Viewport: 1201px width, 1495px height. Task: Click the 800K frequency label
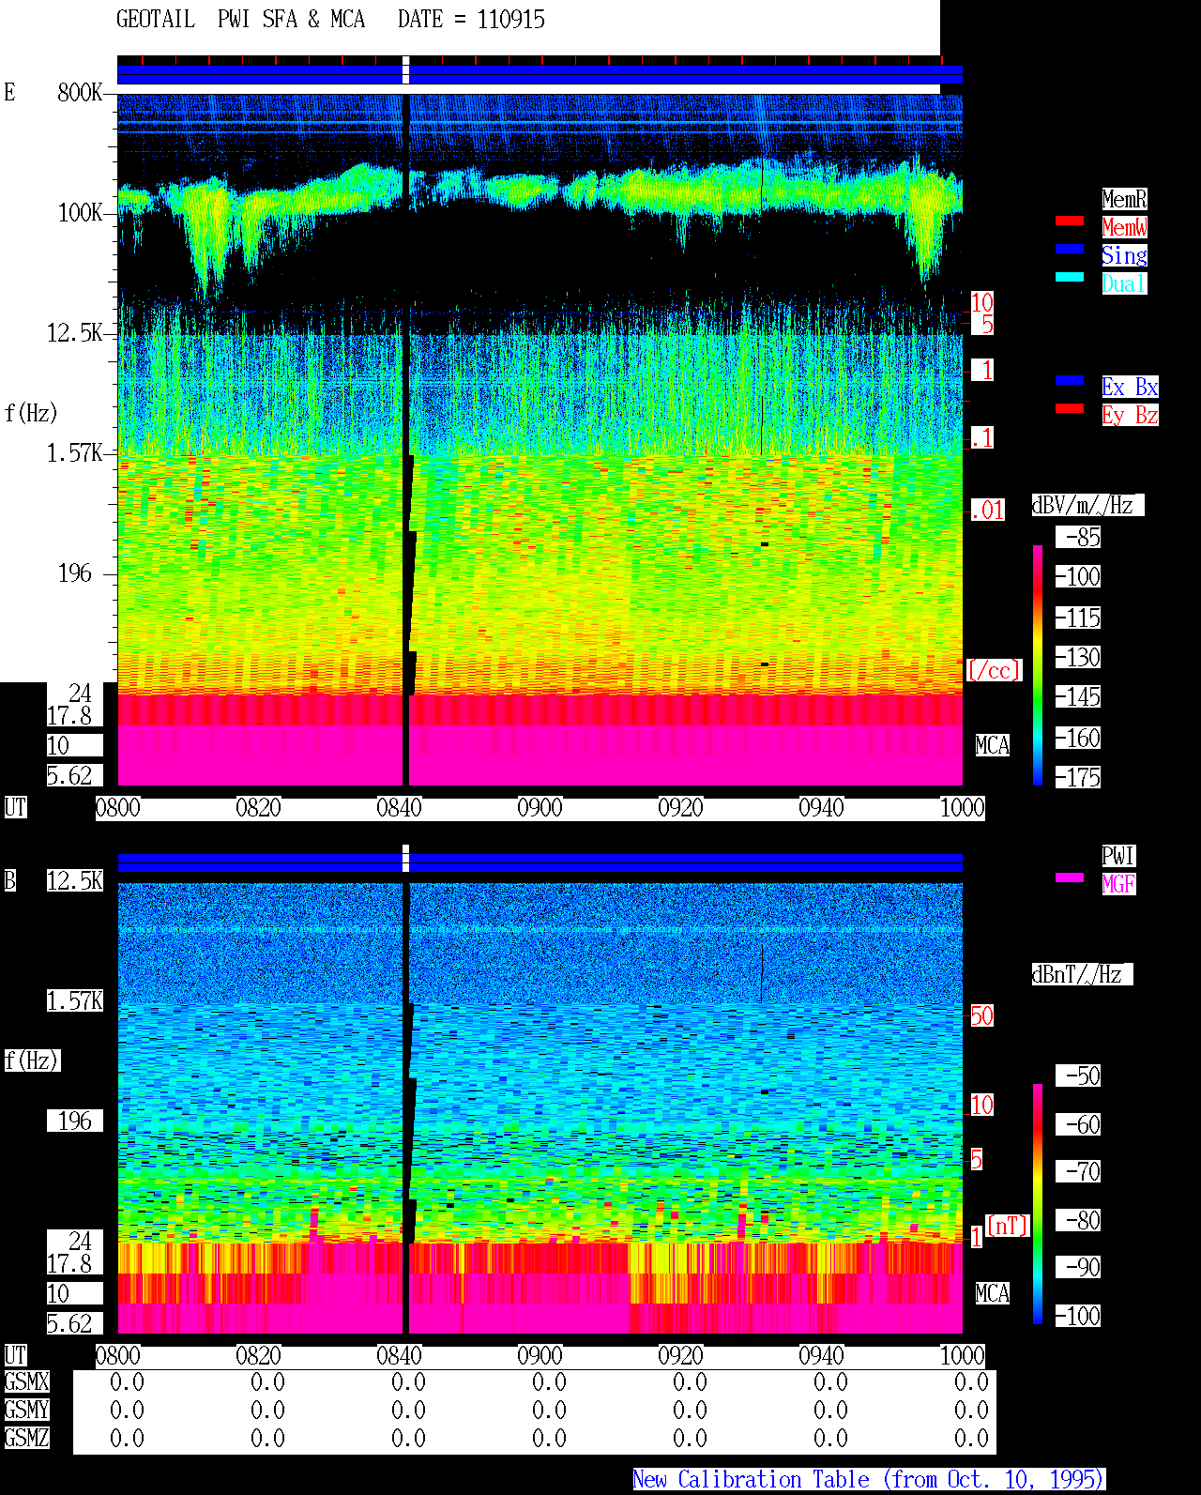tap(80, 93)
